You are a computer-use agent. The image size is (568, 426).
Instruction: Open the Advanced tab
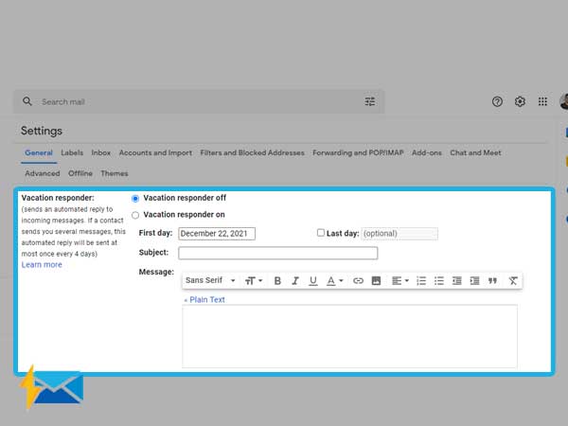click(43, 173)
